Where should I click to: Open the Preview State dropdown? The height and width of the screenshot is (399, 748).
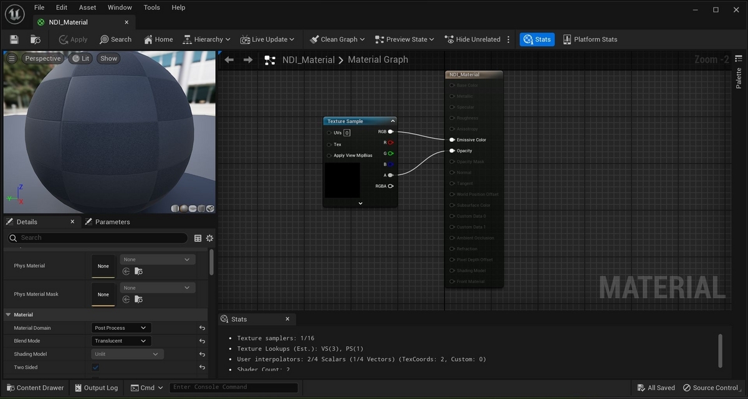tap(405, 39)
